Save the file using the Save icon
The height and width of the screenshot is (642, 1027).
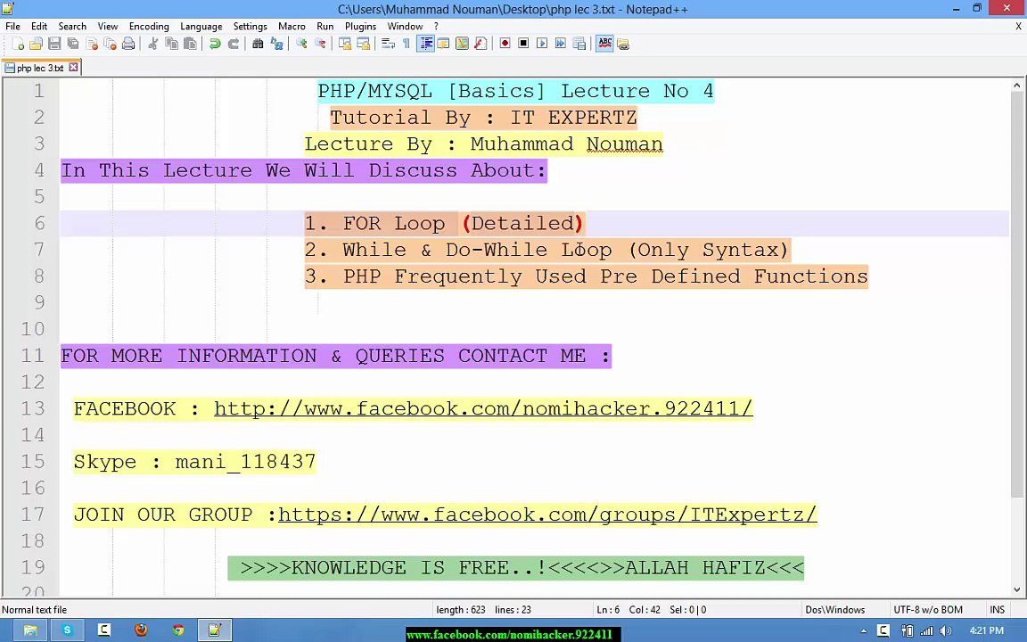coord(54,44)
